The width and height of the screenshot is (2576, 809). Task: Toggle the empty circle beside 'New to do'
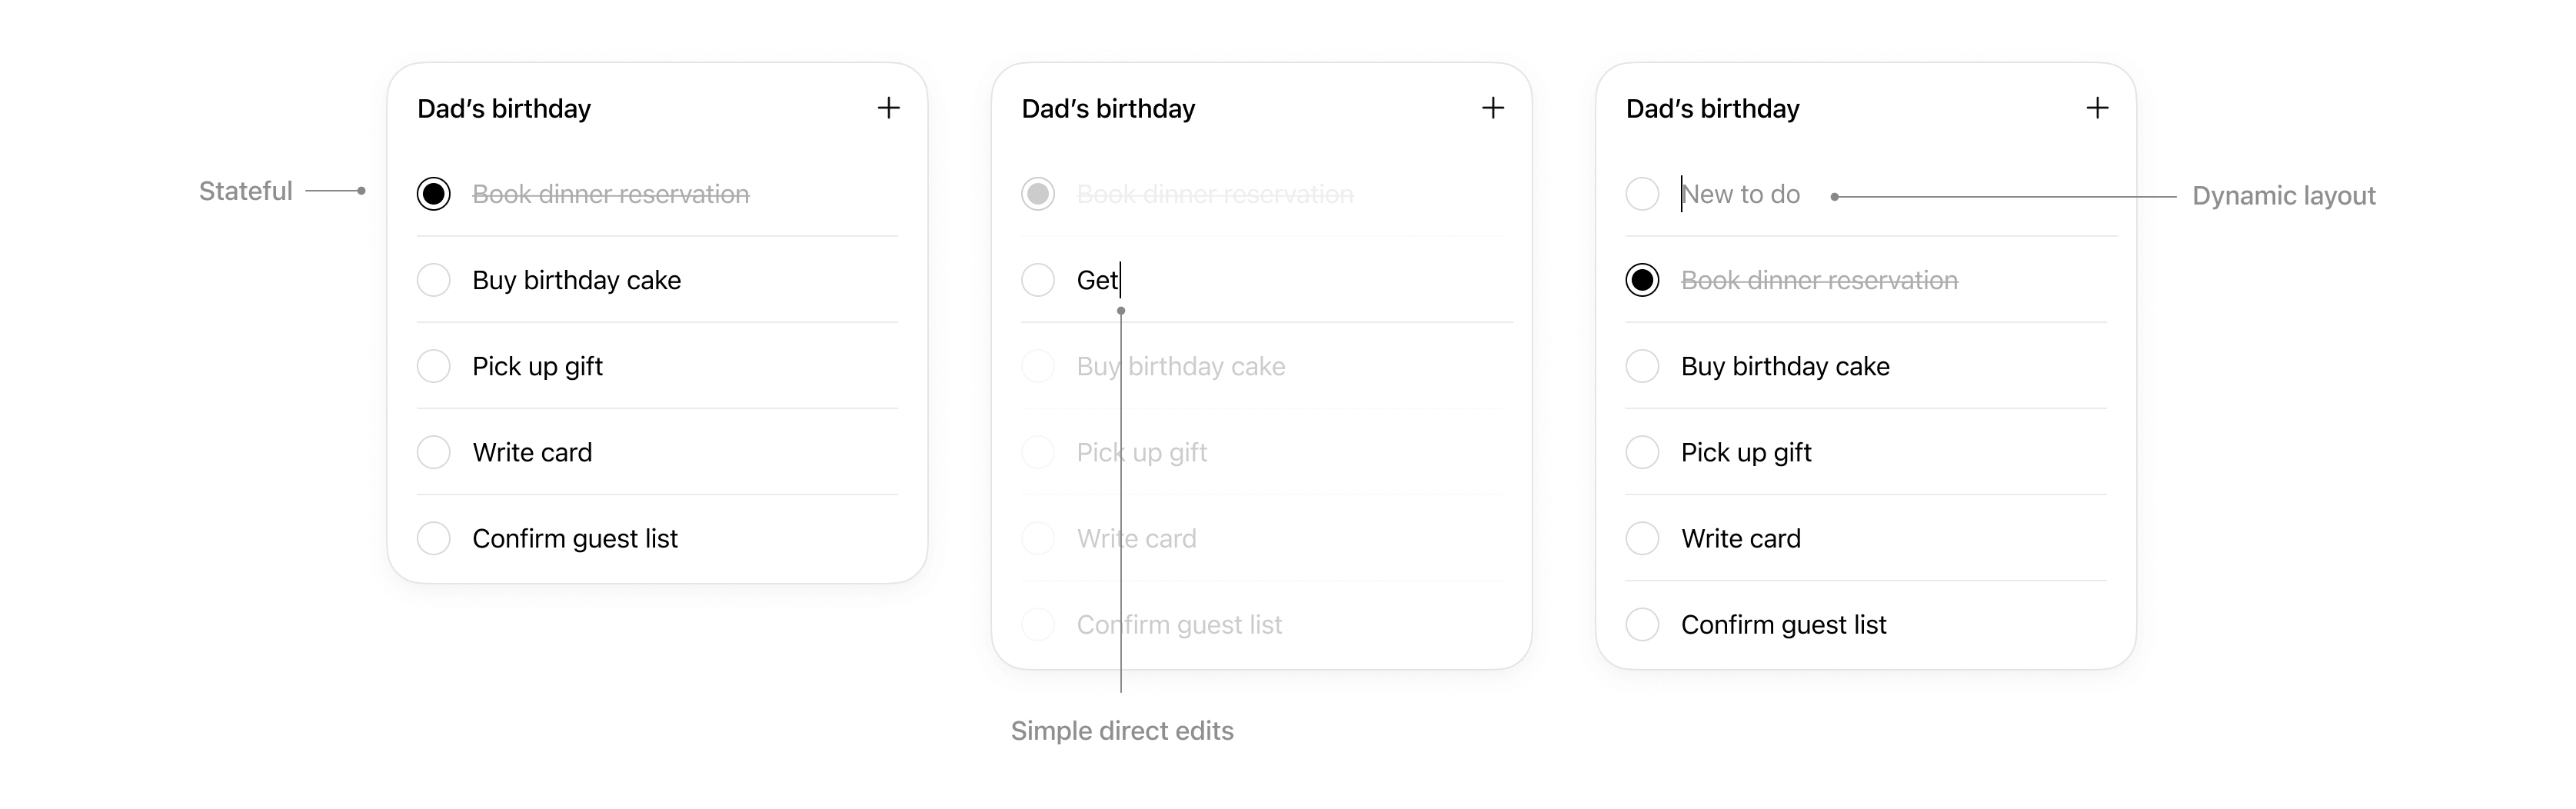(1642, 194)
